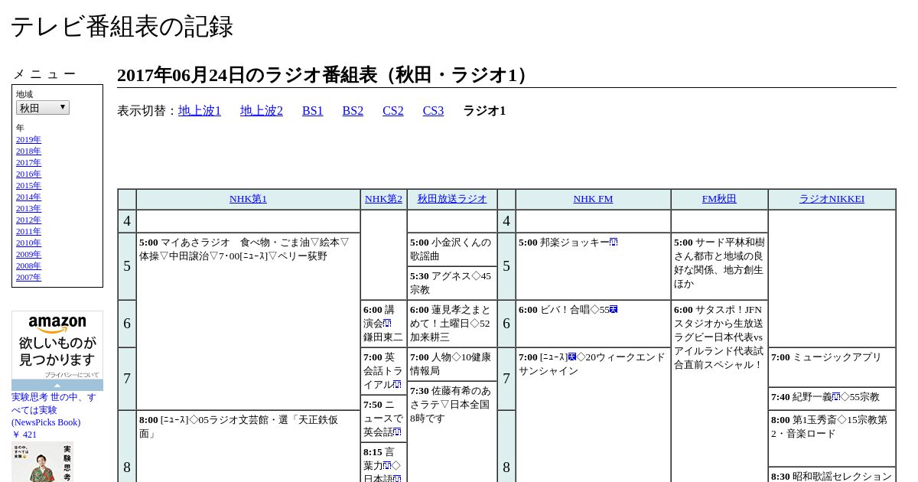Image resolution: width=918 pixels, height=482 pixels.
Task: Open the ラジオNIKKEI station header link
Action: [832, 199]
